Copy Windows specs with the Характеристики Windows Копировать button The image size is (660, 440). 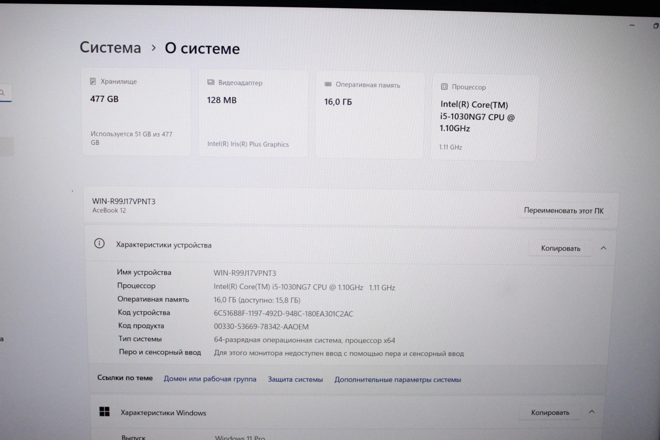[550, 413]
